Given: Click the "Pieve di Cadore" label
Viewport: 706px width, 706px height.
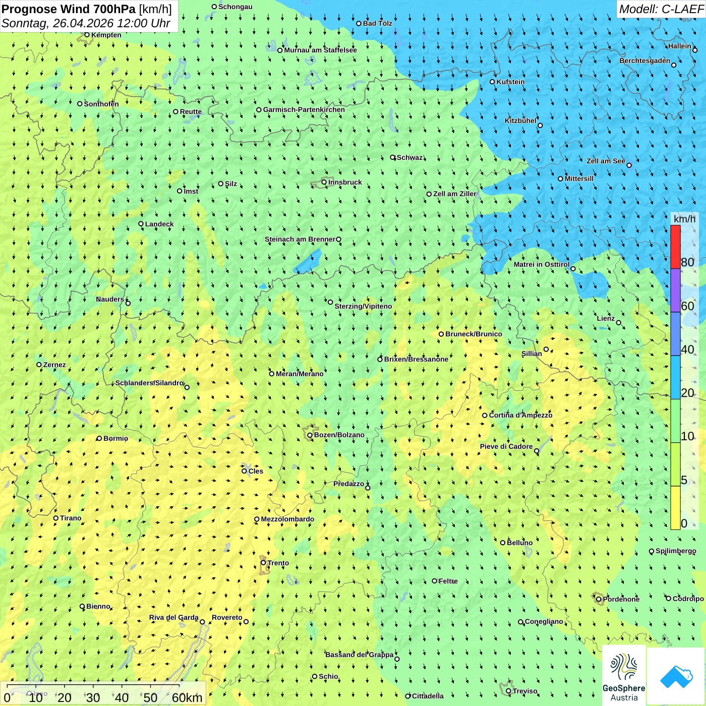Looking at the screenshot, I should coord(506,446).
